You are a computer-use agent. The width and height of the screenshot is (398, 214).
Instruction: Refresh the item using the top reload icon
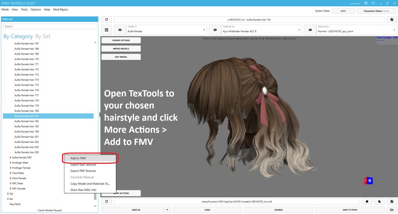107,19
